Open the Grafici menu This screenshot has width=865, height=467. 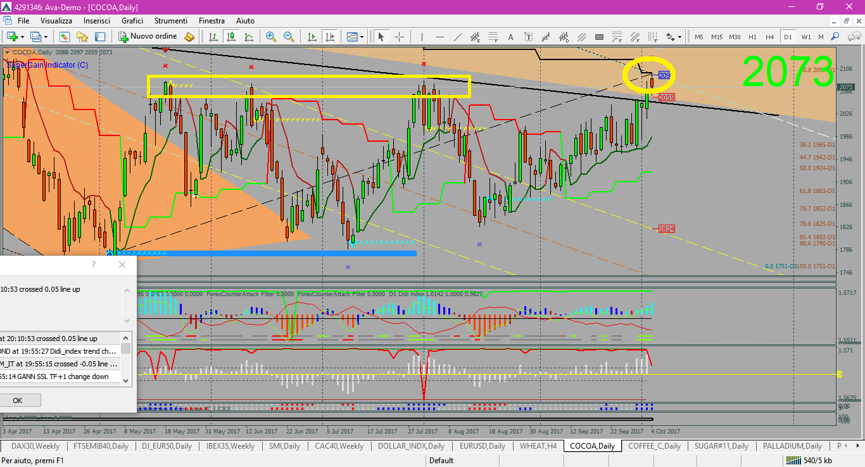(x=132, y=21)
